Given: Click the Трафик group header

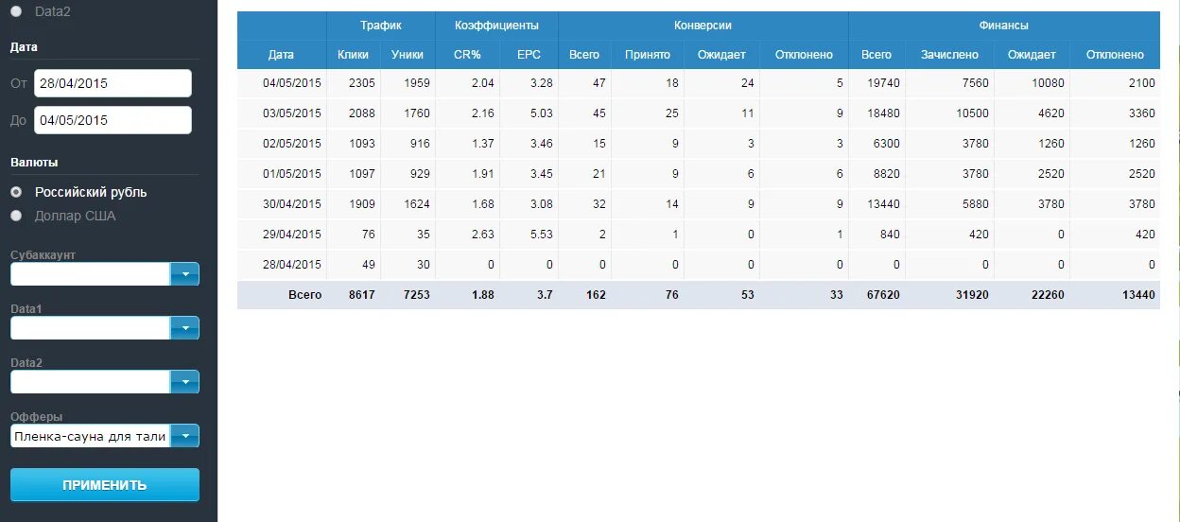Looking at the screenshot, I should [381, 26].
